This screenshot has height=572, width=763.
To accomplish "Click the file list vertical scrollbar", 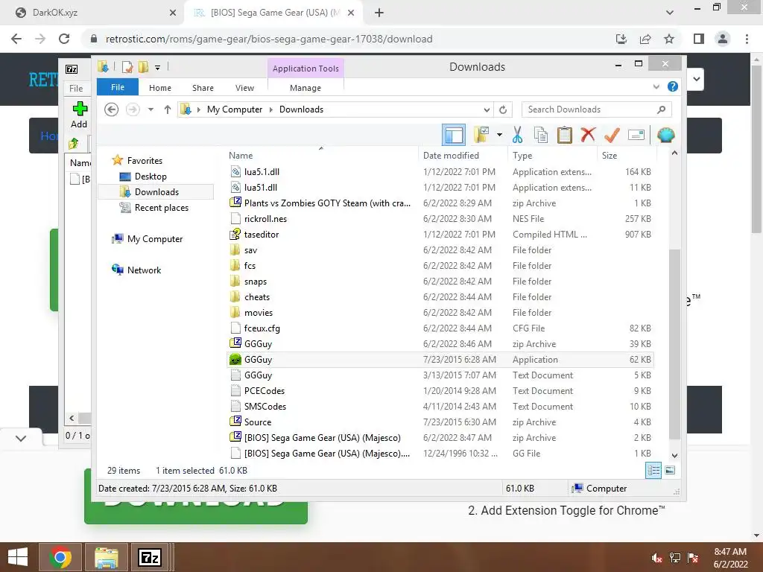I will coord(674,344).
